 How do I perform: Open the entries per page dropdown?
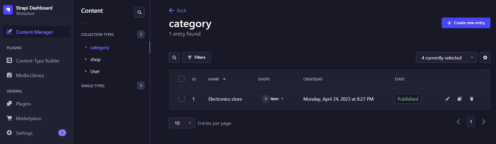[x=182, y=123]
